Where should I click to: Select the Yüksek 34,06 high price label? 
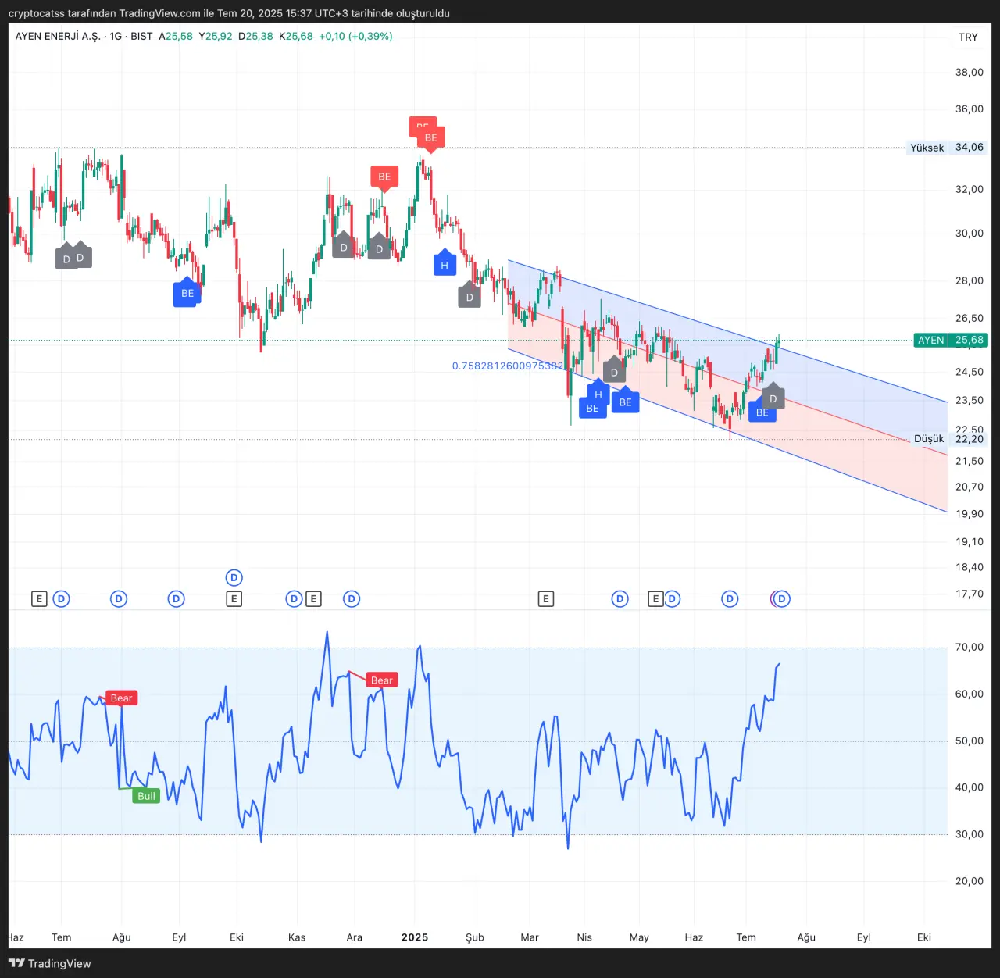point(946,148)
